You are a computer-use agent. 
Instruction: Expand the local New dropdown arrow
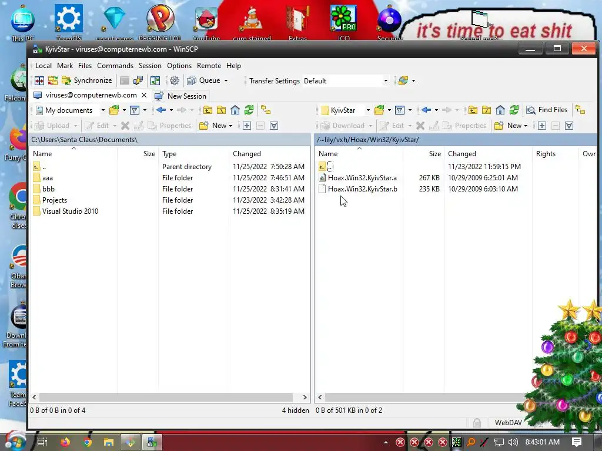pos(230,126)
